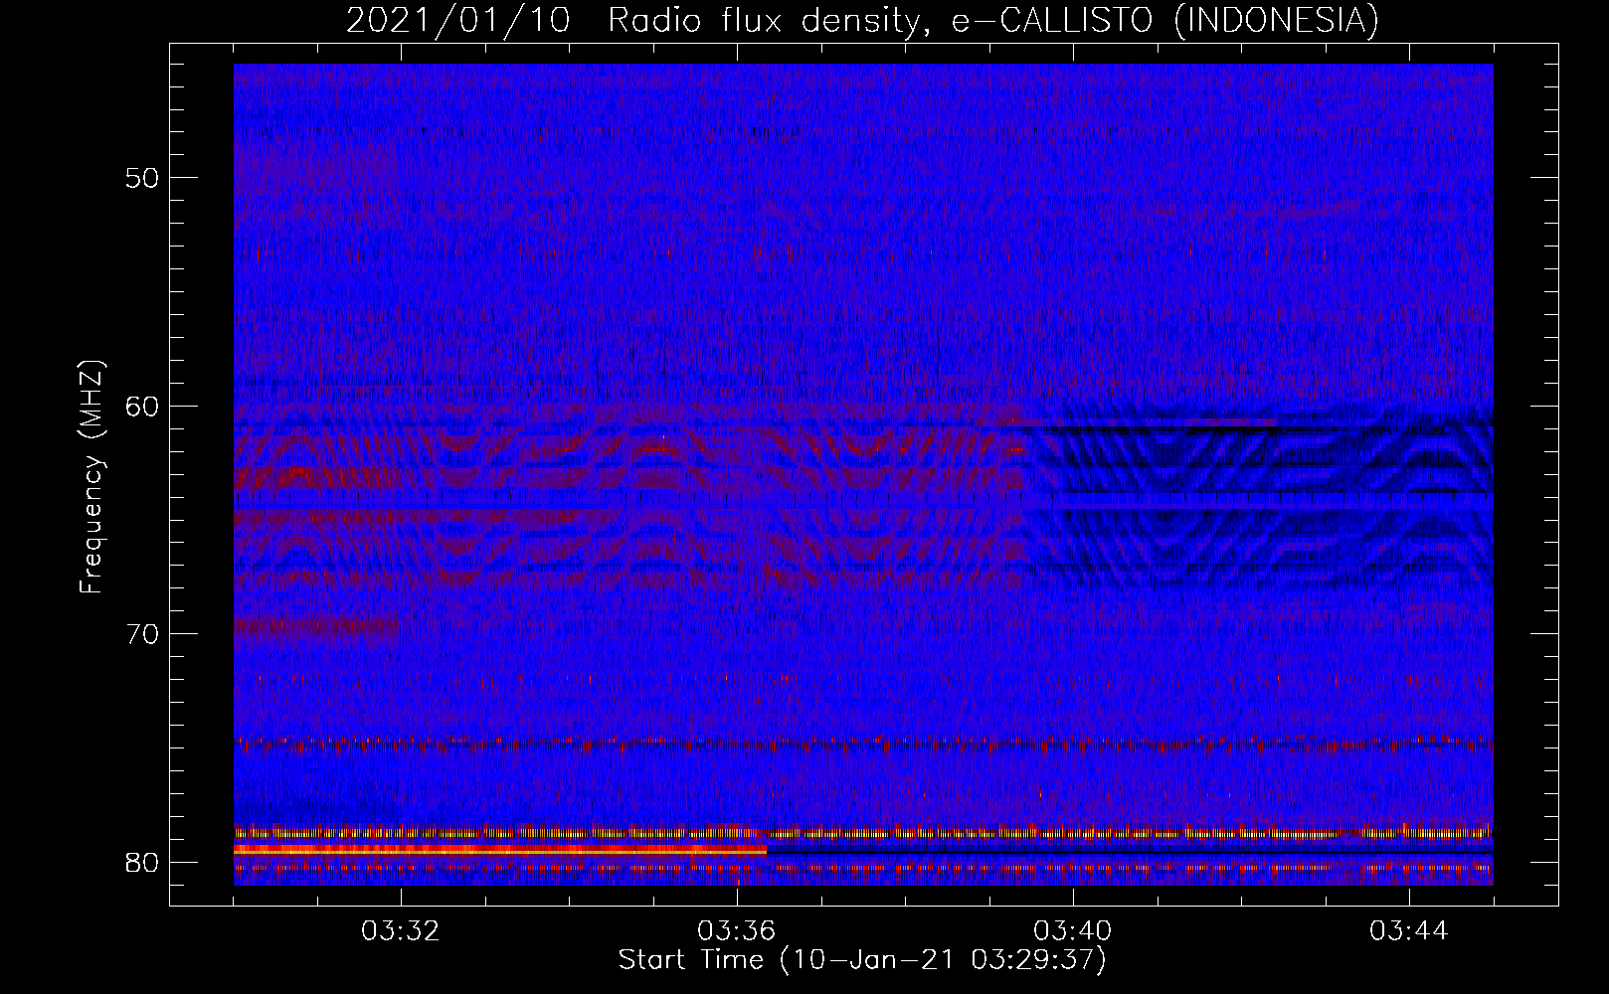Click the '03:40' time tick label
1609x994 pixels.
(x=1073, y=931)
